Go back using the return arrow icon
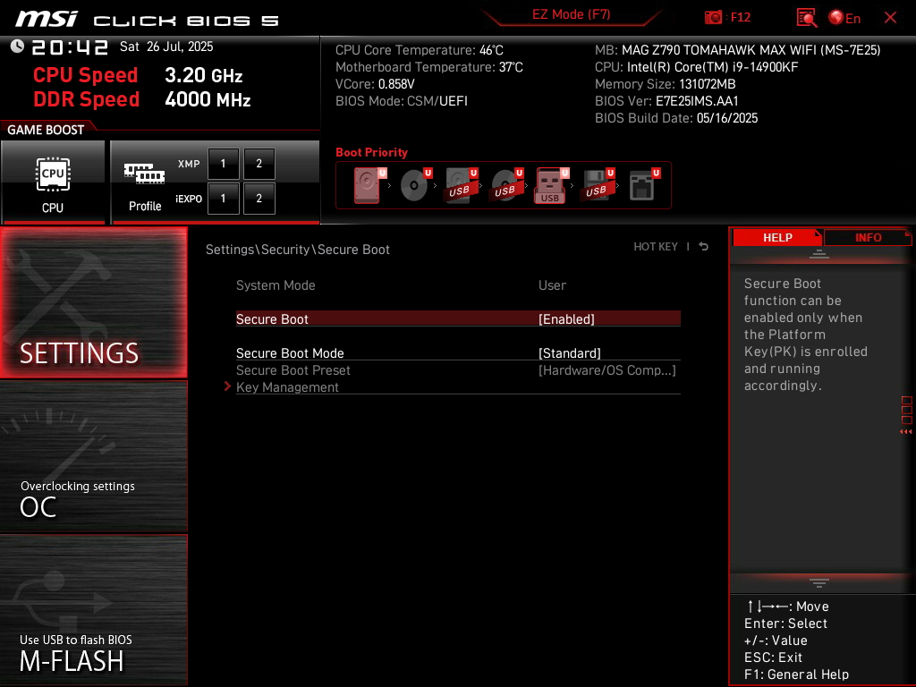The image size is (916, 687). coord(704,247)
